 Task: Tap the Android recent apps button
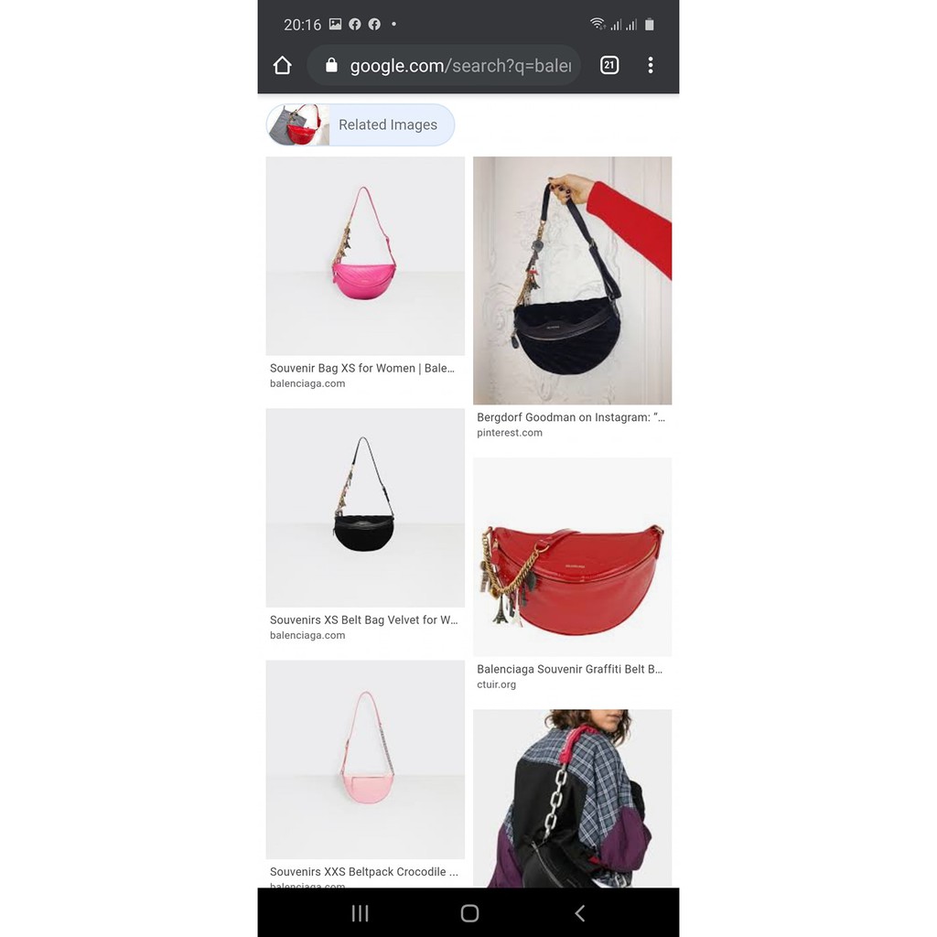tap(360, 912)
